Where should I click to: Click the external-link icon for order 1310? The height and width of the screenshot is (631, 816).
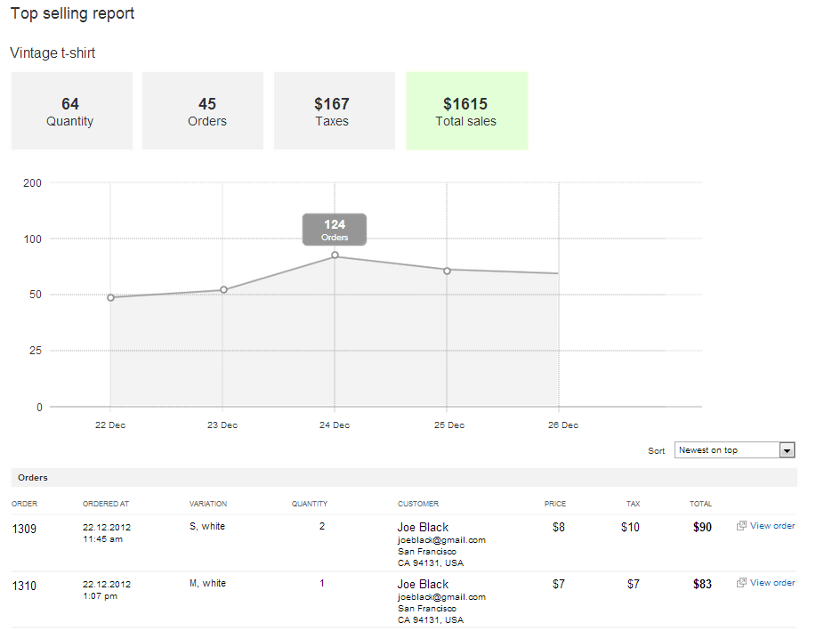click(x=741, y=583)
